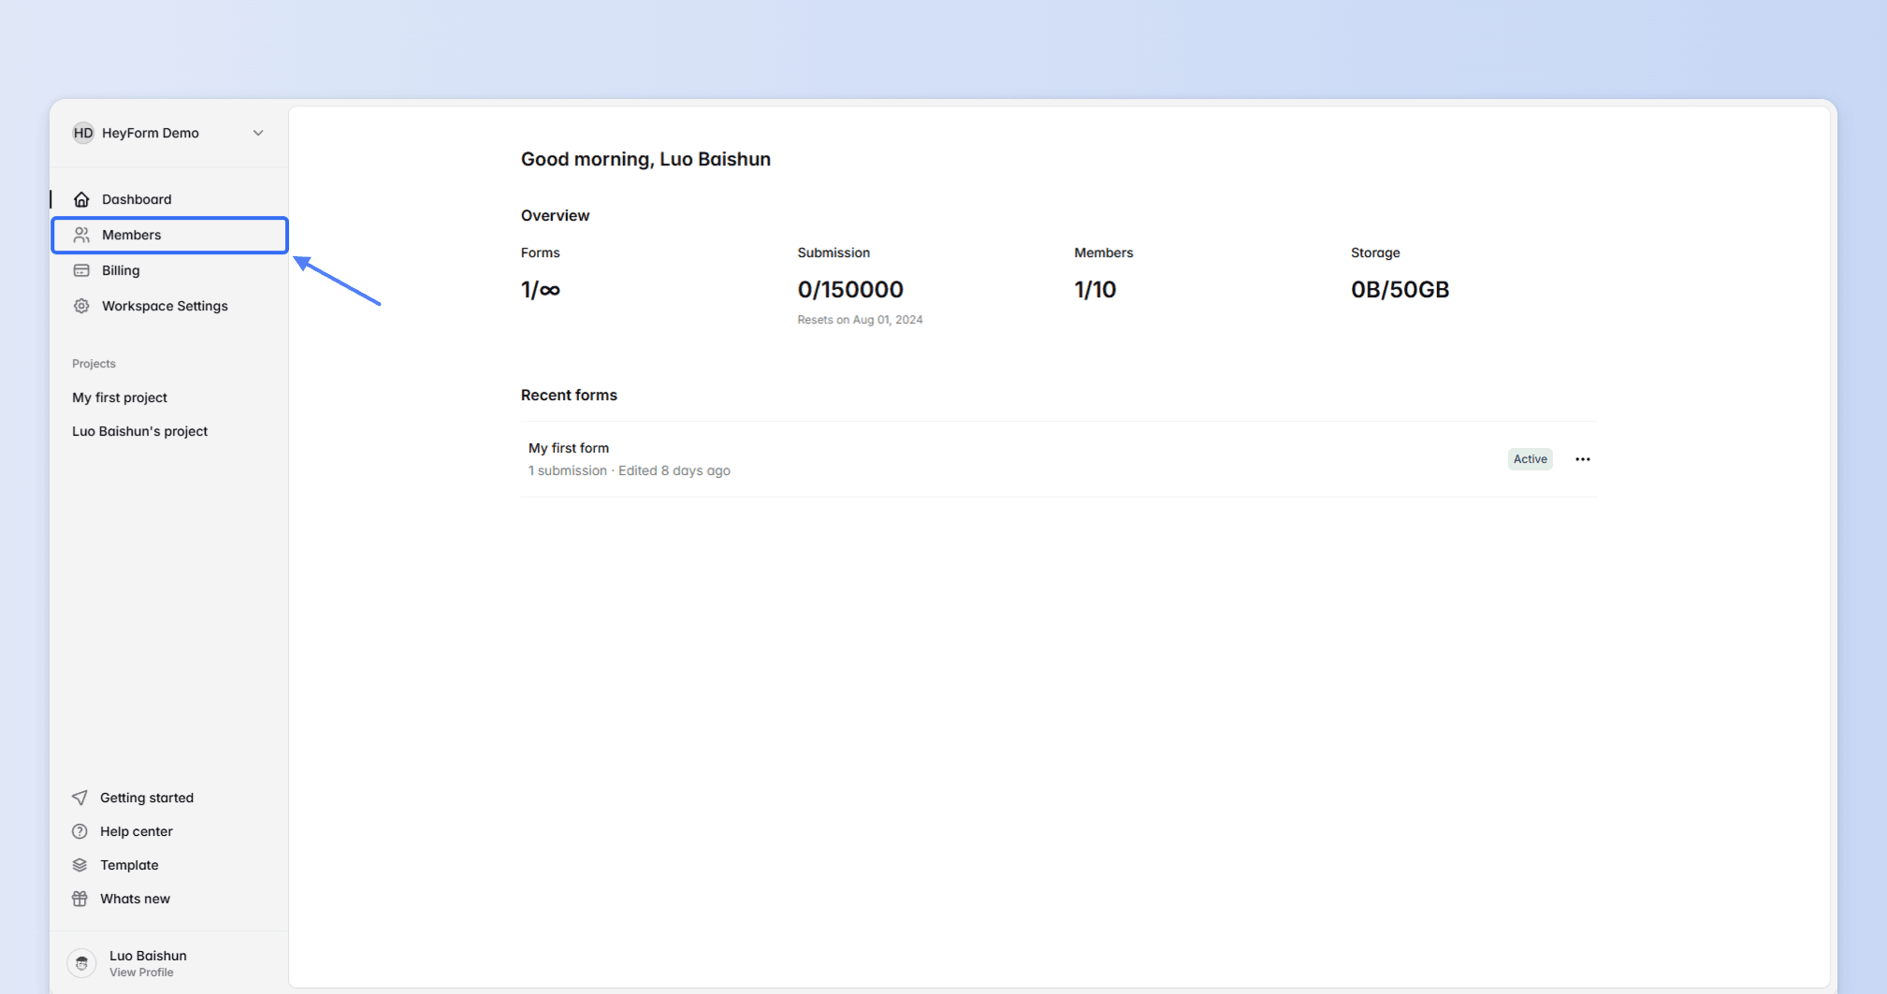1887x994 pixels.
Task: Go to the Billing menu item
Action: click(121, 270)
